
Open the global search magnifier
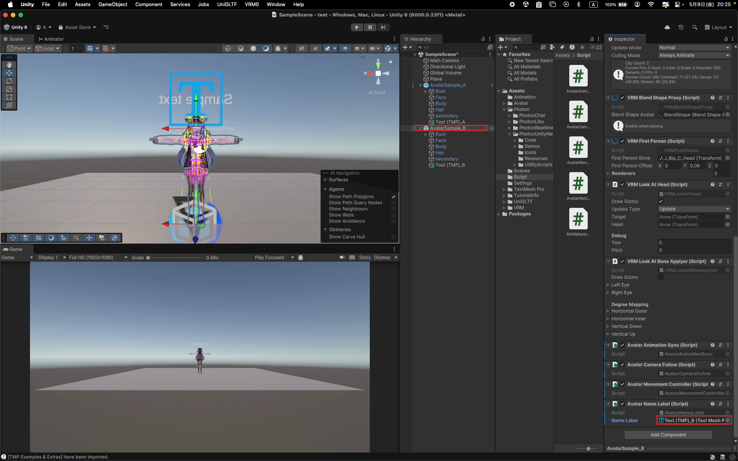(695, 27)
